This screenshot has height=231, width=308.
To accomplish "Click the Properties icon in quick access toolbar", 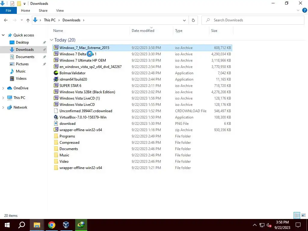I will pos(12,3).
